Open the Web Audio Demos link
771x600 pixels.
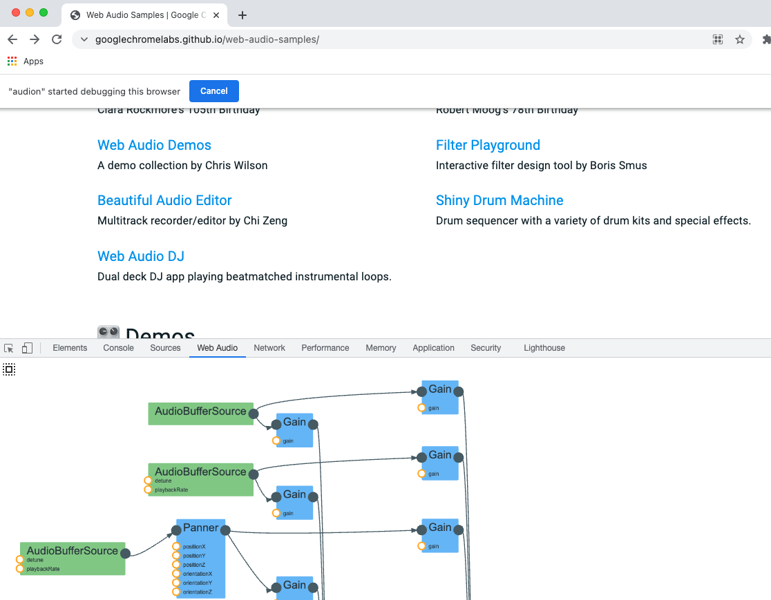point(154,145)
